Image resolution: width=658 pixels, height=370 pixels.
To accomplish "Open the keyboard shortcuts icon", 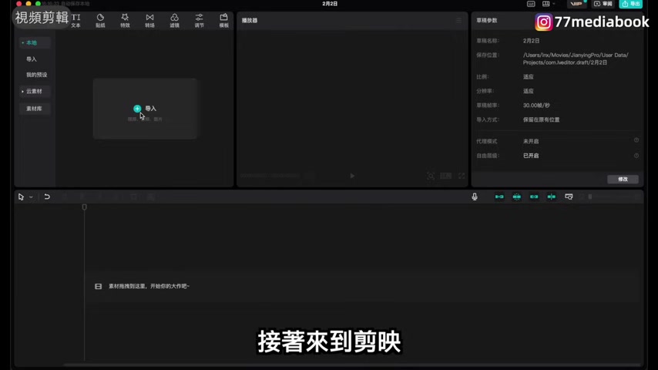I will coord(531,4).
